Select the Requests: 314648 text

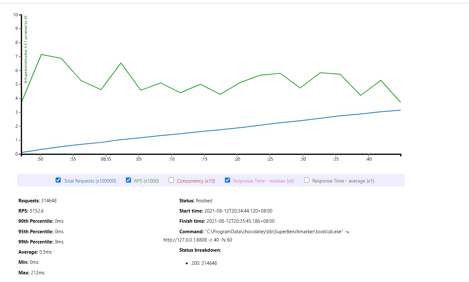[x=37, y=201]
